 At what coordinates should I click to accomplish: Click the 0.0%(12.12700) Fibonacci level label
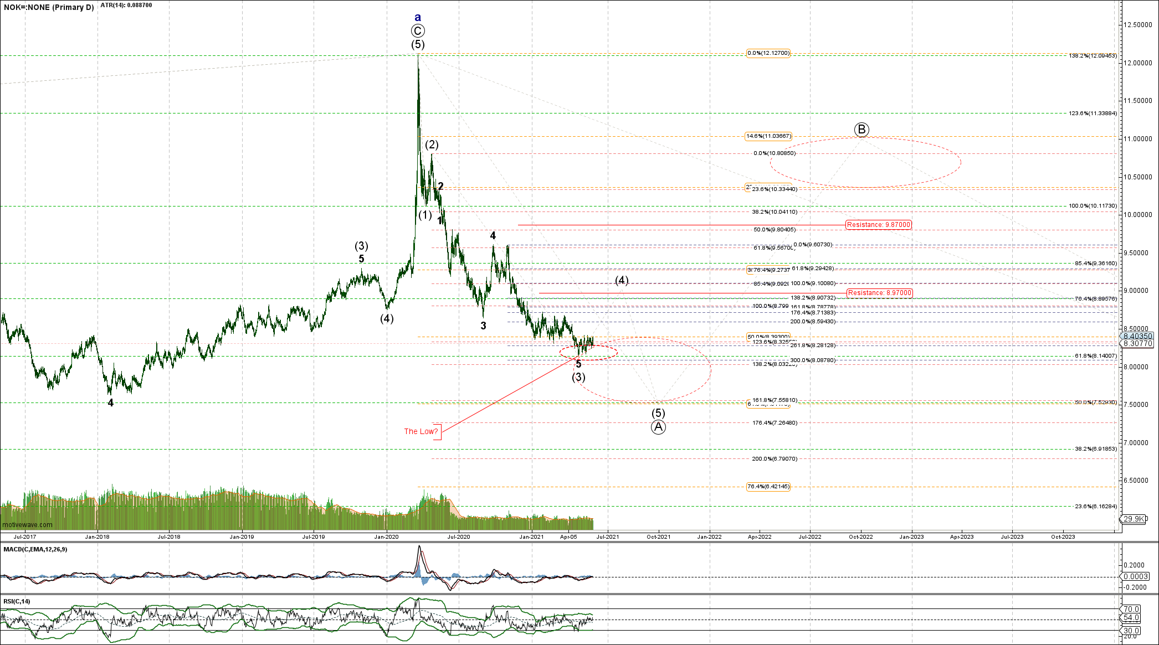pos(768,53)
